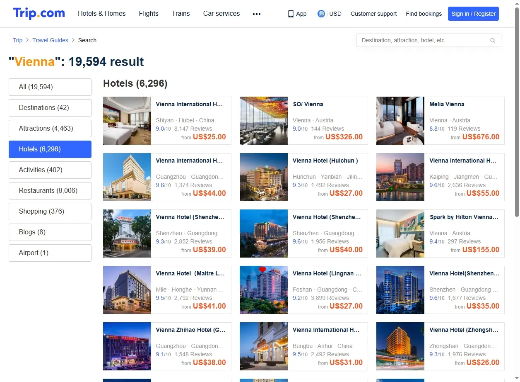Select Airport (1) filter
This screenshot has width=520, height=382.
(50, 253)
